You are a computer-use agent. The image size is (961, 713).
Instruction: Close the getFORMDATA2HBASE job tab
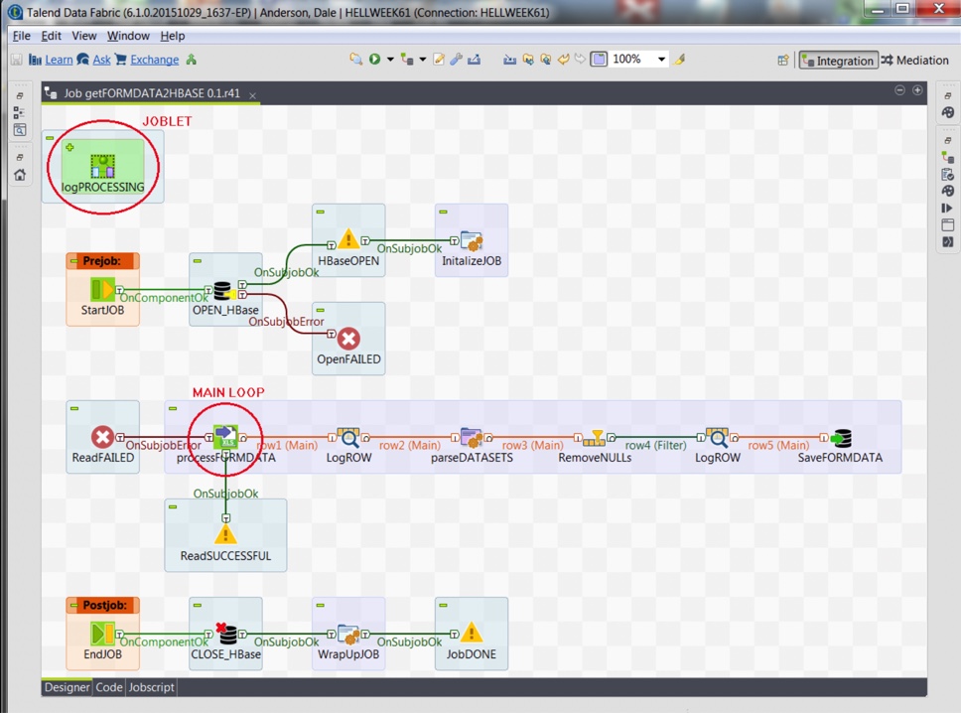tap(252, 95)
